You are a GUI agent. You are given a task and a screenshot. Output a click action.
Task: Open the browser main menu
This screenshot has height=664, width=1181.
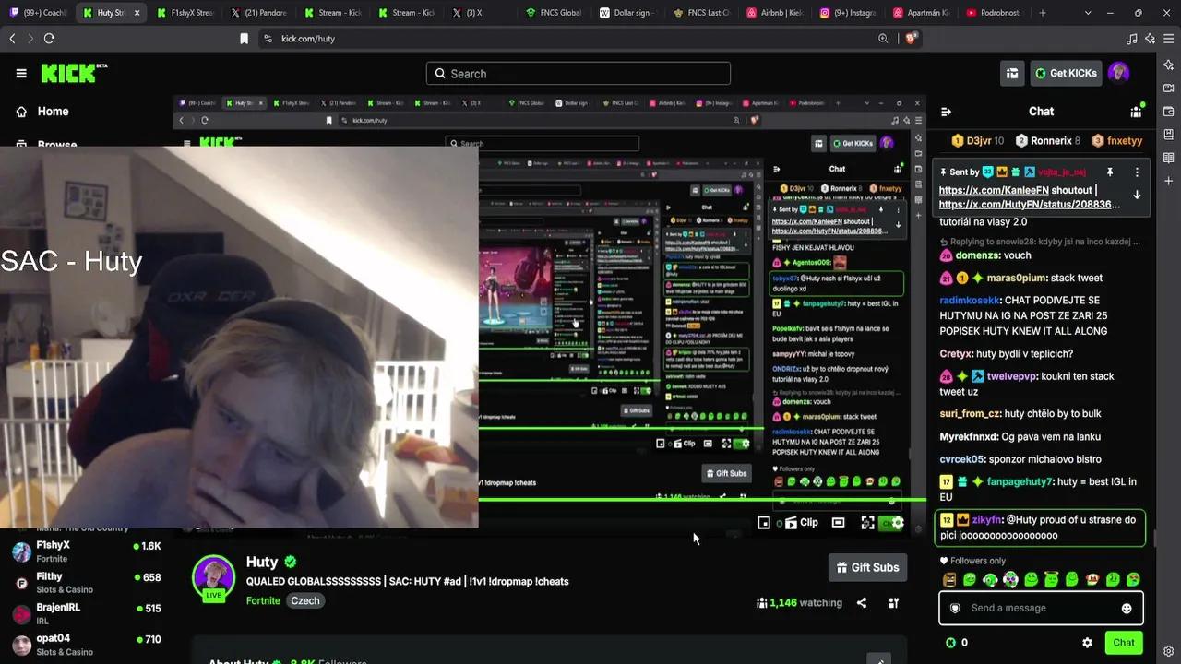pyautogui.click(x=1168, y=39)
